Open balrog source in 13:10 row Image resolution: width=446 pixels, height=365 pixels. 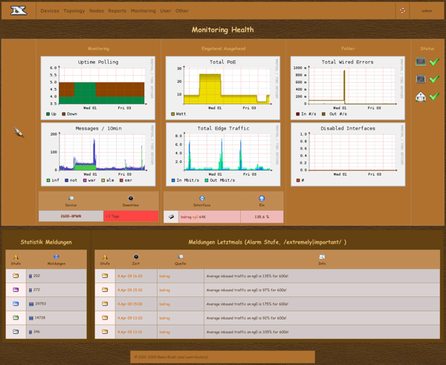pyautogui.click(x=165, y=332)
